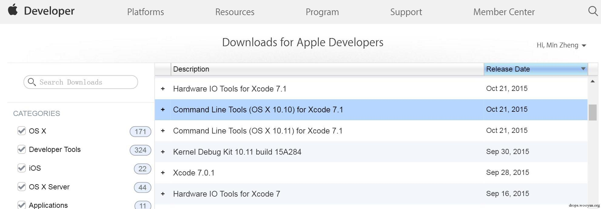601x209 pixels.
Task: Uncheck the OS X category checkbox
Action: (x=22, y=131)
